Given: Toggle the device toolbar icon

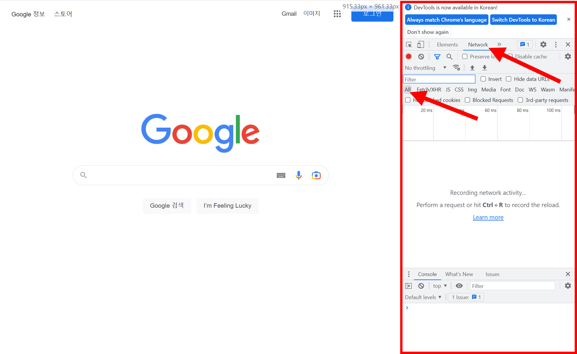Looking at the screenshot, I should tap(420, 45).
